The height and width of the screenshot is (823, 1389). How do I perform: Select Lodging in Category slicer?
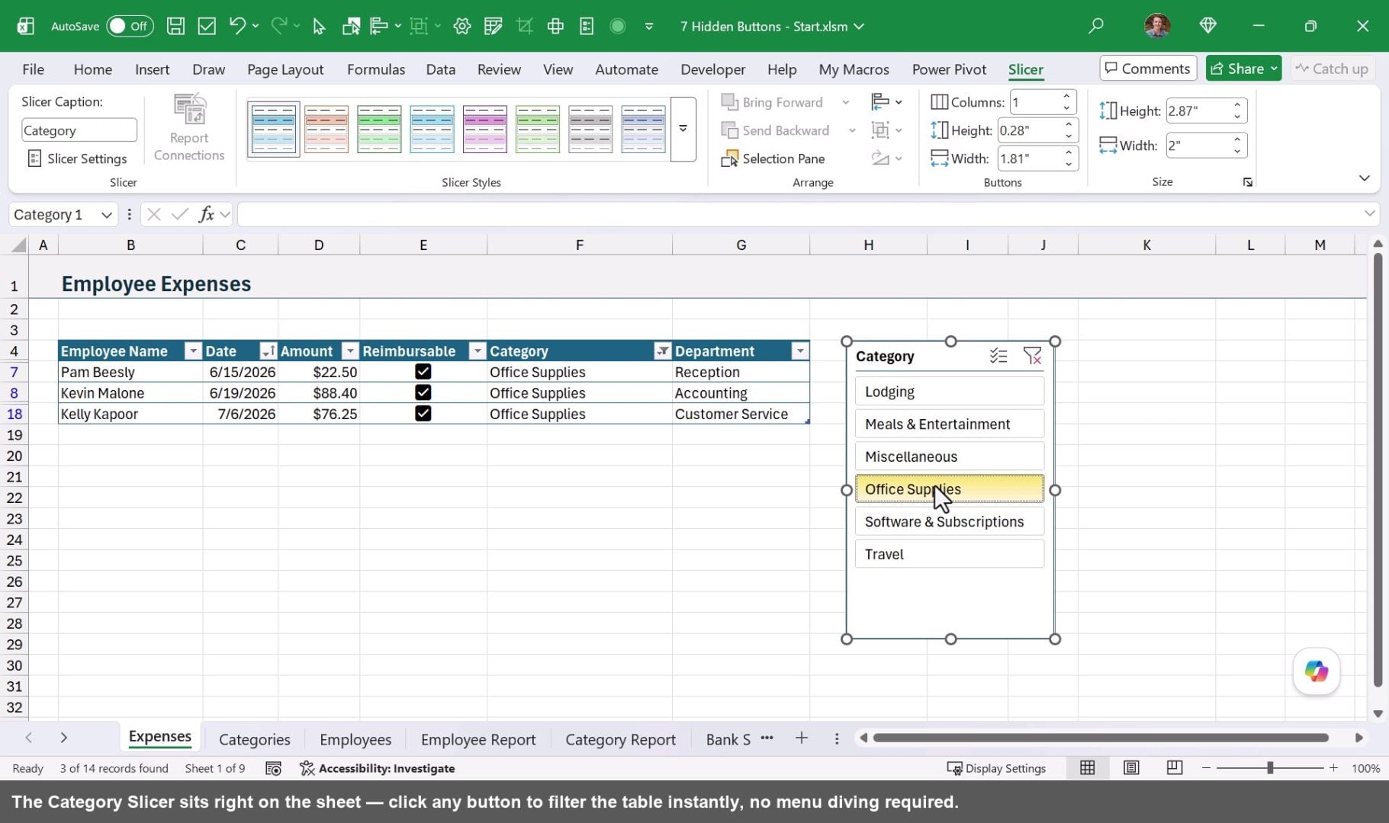[x=950, y=392]
